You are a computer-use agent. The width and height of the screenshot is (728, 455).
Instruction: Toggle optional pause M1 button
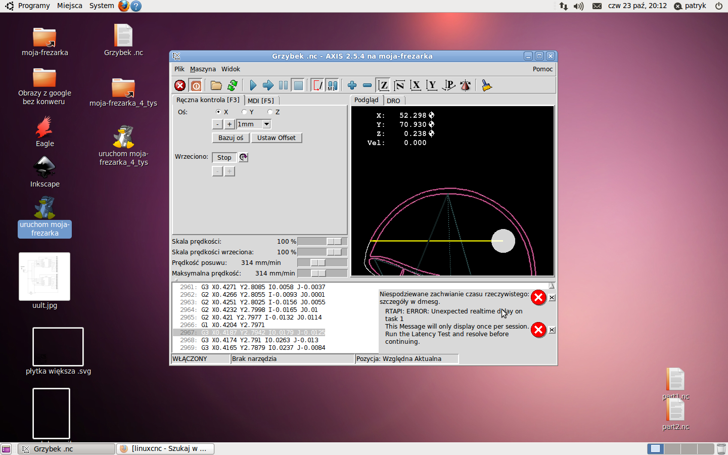tap(332, 85)
